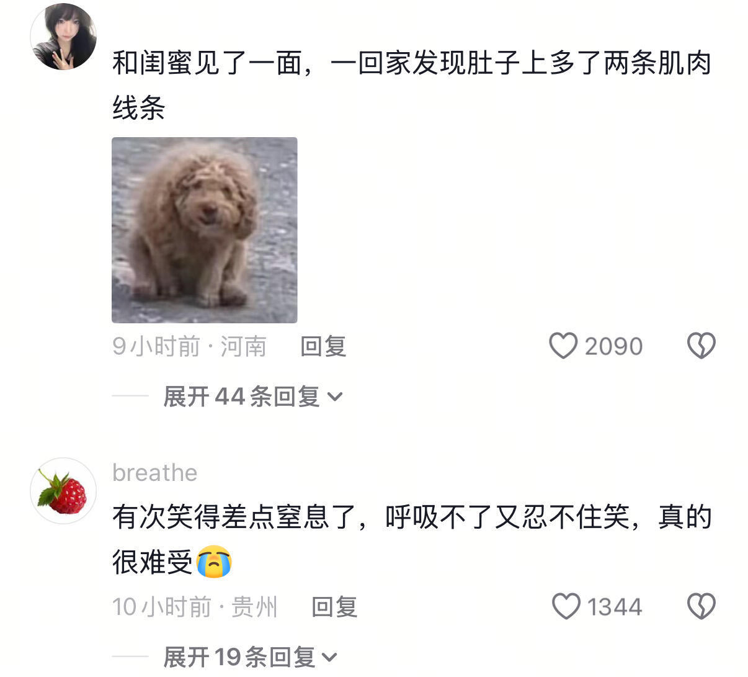748x677 pixels.
Task: Open the raspberry avatar profile
Action: pyautogui.click(x=63, y=491)
